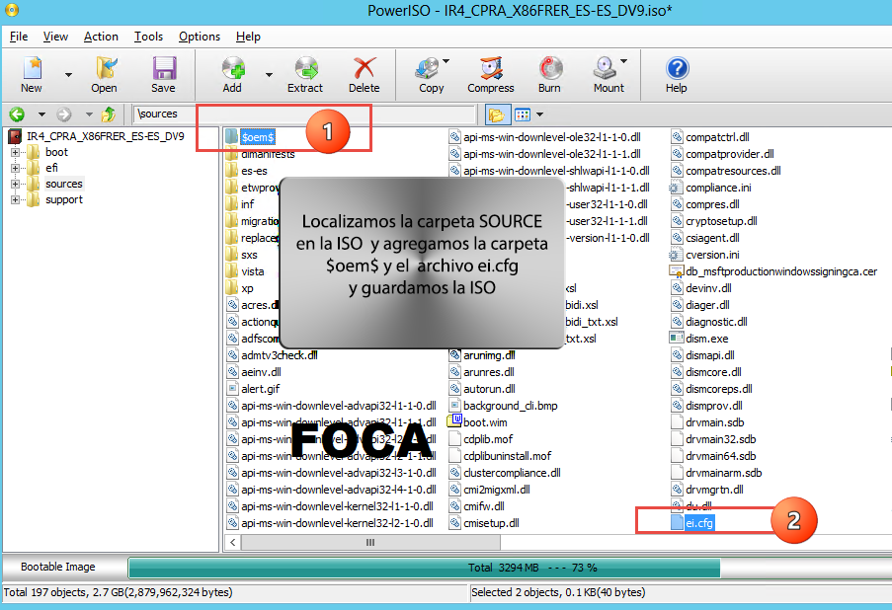Select the sources folder in tree
Screen dimensions: 892x610
(x=63, y=184)
